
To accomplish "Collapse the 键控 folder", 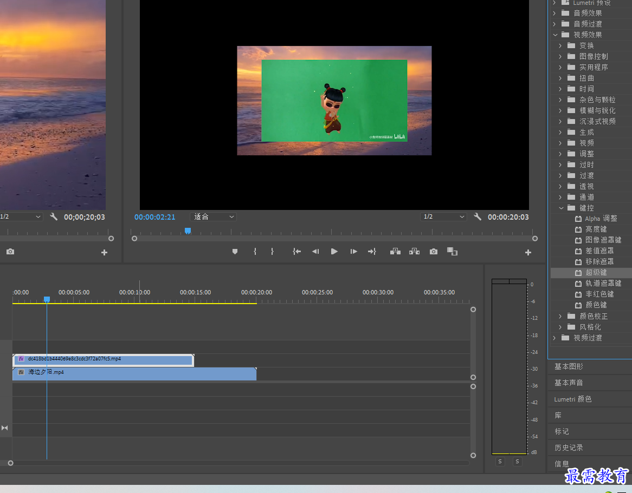I will [560, 208].
